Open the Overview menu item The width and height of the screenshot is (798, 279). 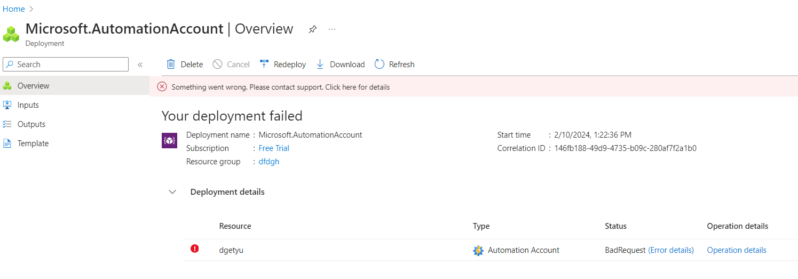pyautogui.click(x=75, y=85)
